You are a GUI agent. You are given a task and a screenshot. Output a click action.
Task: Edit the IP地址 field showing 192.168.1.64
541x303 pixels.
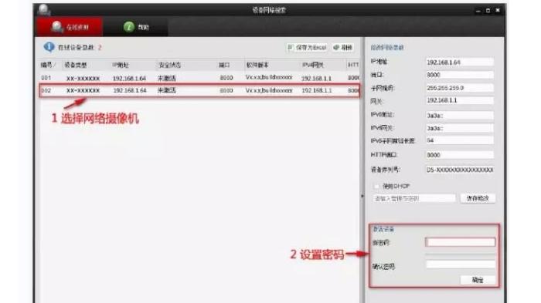459,62
